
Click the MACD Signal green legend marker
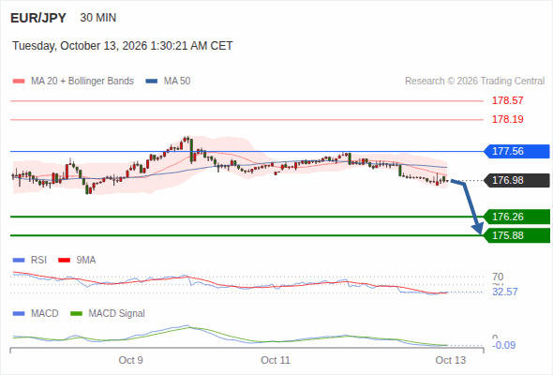76,314
